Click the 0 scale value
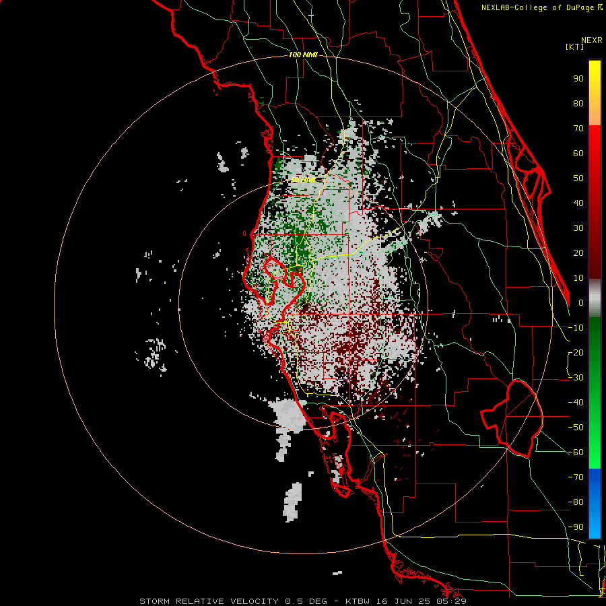The image size is (606, 606). [581, 303]
